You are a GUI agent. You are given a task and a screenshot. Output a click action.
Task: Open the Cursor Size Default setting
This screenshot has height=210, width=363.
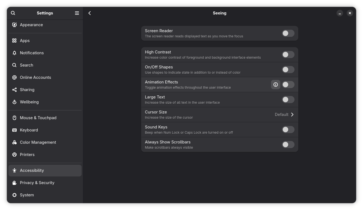281,115
